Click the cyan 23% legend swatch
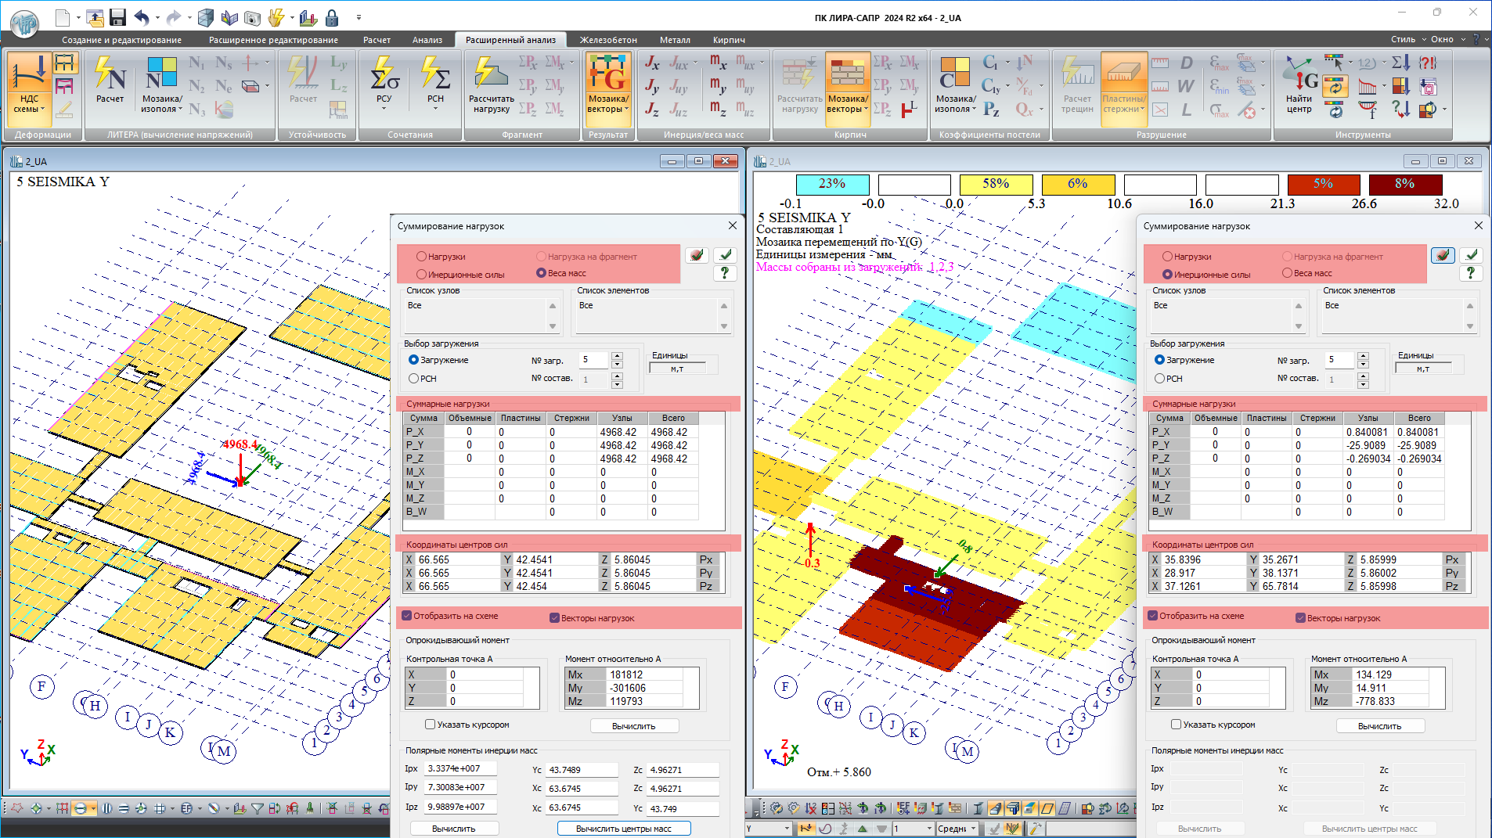 tap(832, 184)
